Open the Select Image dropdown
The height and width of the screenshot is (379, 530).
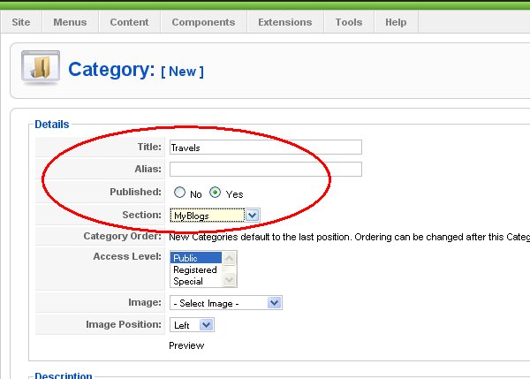(226, 303)
